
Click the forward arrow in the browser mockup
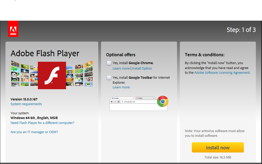pos(115,101)
